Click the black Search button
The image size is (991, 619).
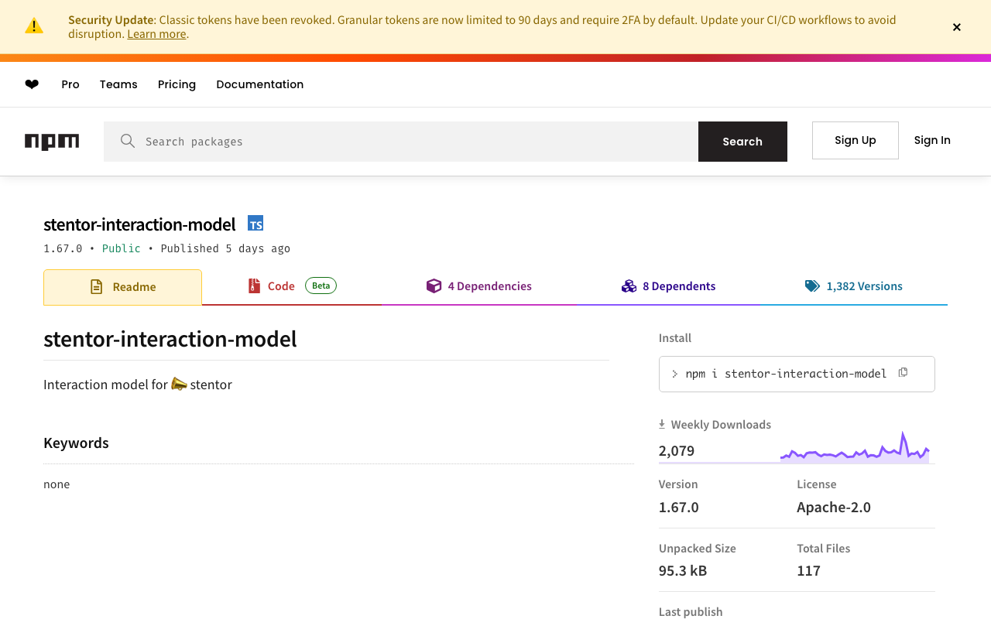point(742,142)
